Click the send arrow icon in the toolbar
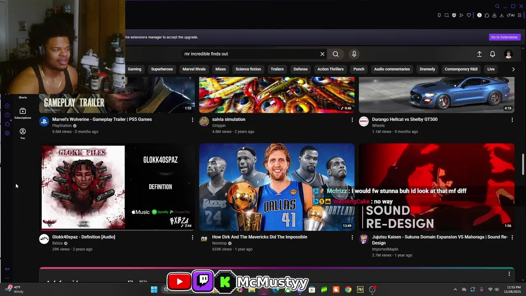 click(x=461, y=15)
